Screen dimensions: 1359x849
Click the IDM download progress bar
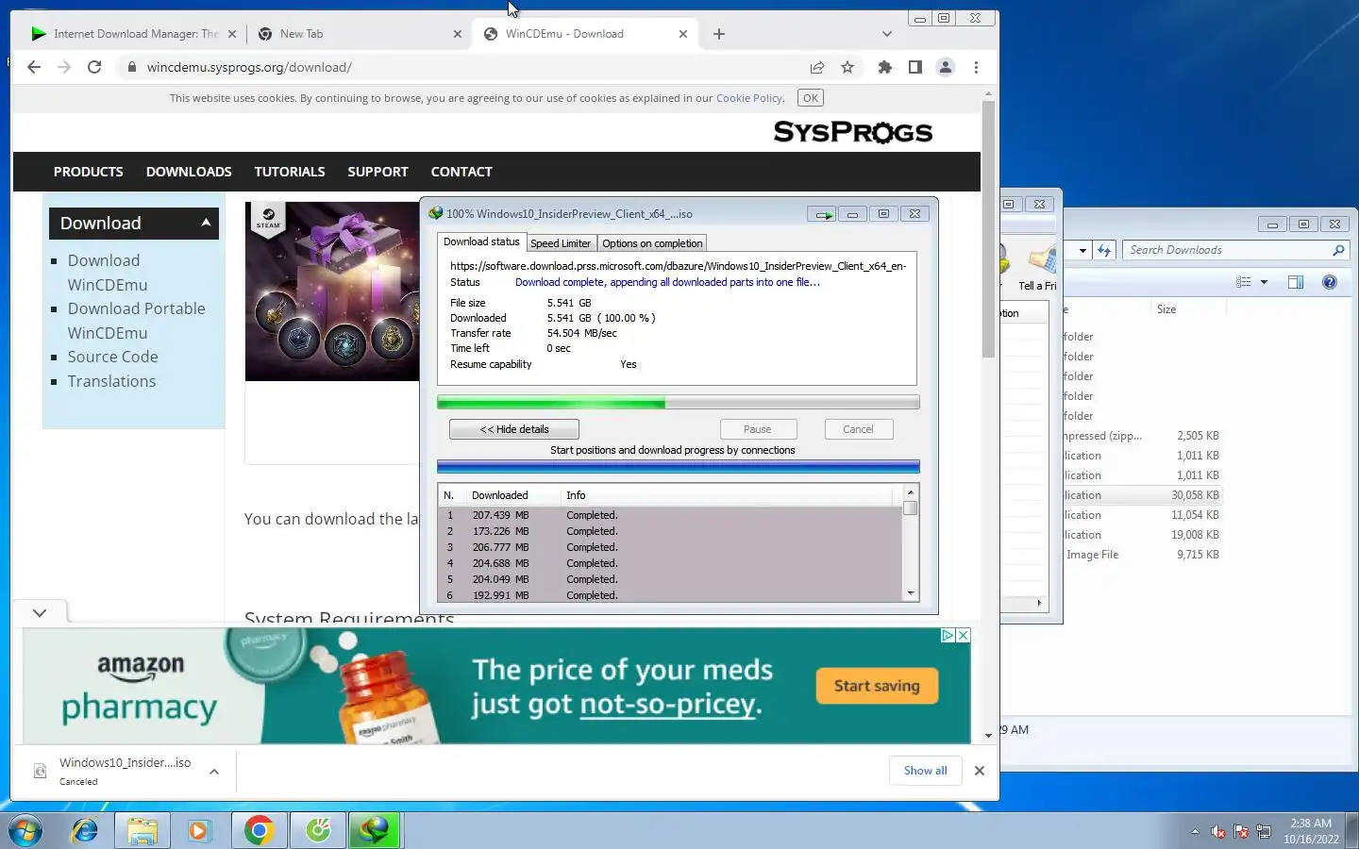tap(678, 403)
